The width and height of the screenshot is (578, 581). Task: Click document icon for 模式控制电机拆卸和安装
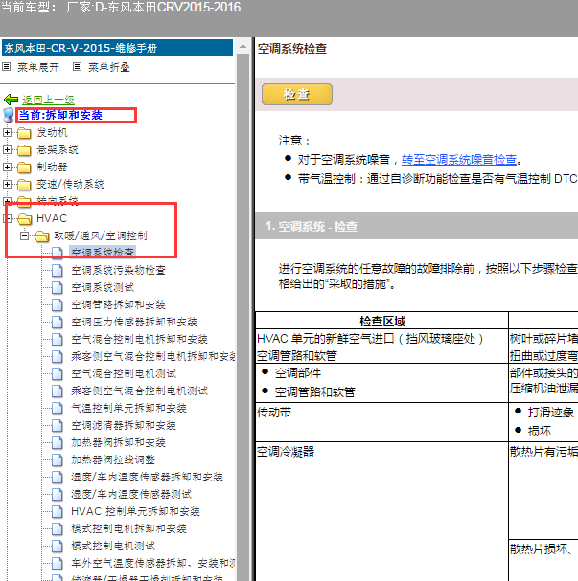click(x=58, y=528)
